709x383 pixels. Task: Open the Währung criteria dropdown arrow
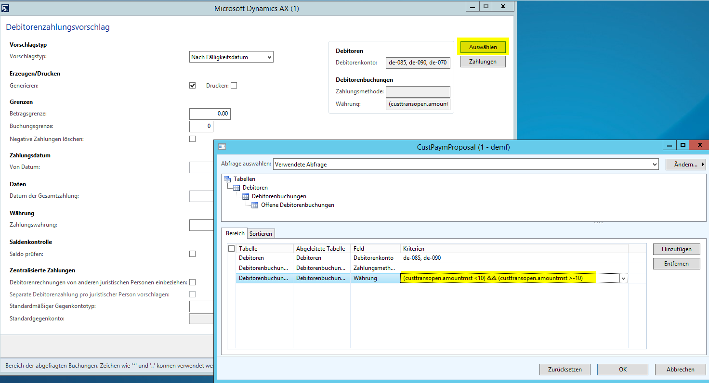click(x=623, y=278)
